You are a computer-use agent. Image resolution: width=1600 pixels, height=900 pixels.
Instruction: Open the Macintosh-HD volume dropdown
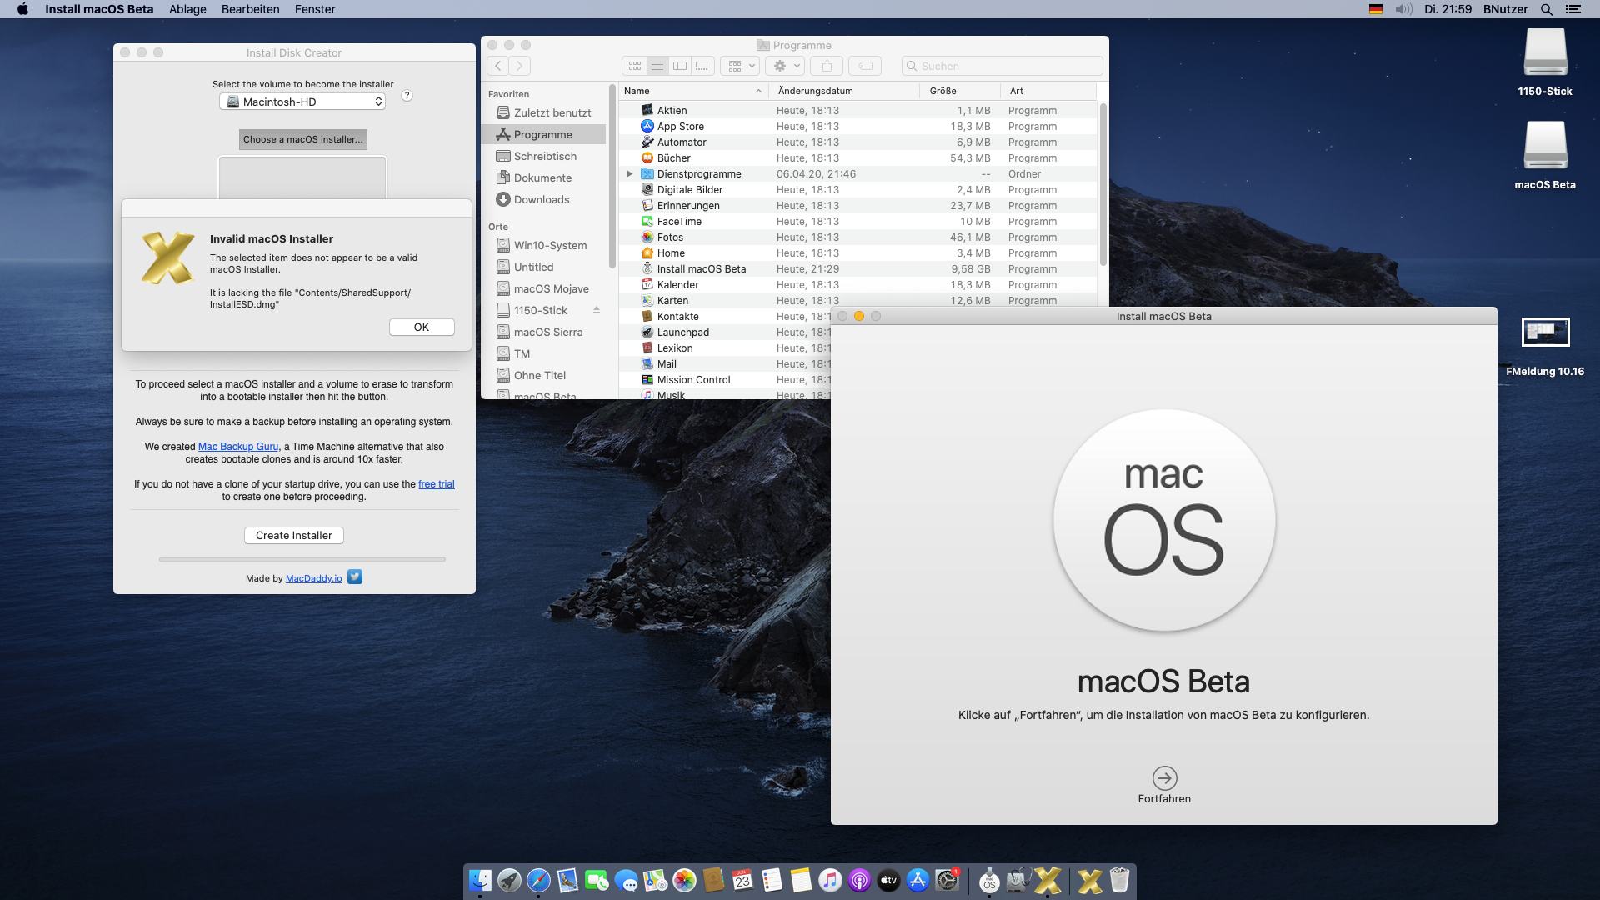tap(302, 102)
